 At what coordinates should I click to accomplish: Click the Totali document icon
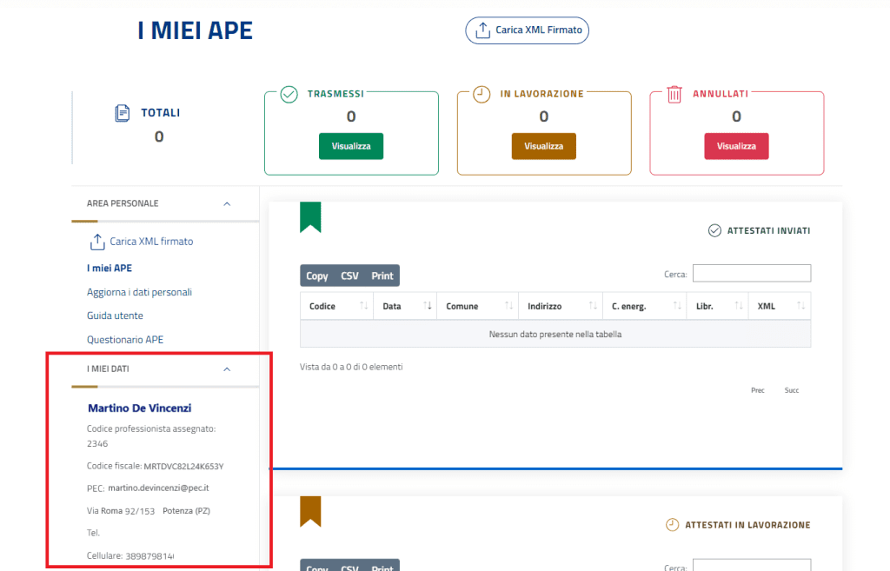[x=122, y=113]
